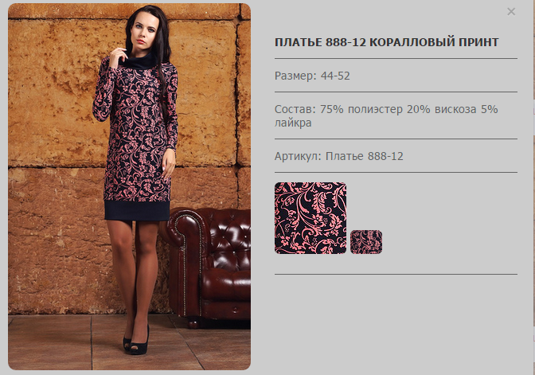Close the product popup with the X
535x375 pixels.
[511, 12]
